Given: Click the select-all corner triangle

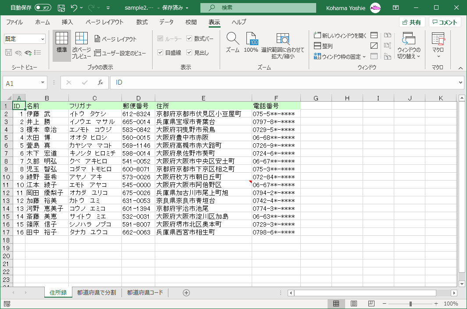Looking at the screenshot, I should tap(9, 98).
